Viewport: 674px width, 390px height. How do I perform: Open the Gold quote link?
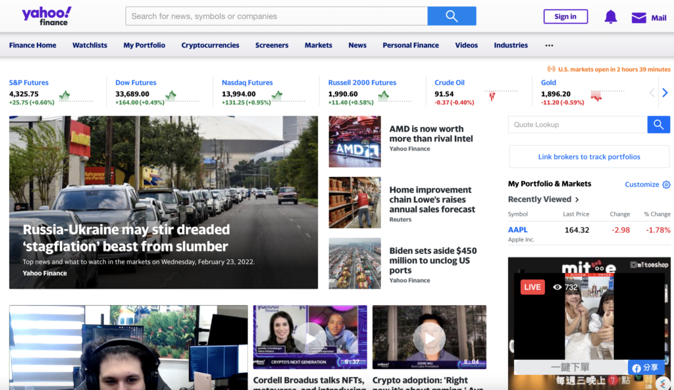pos(548,82)
